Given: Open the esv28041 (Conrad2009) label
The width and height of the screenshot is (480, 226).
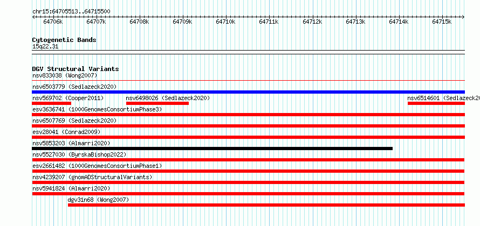Looking at the screenshot, I should [x=66, y=132].
